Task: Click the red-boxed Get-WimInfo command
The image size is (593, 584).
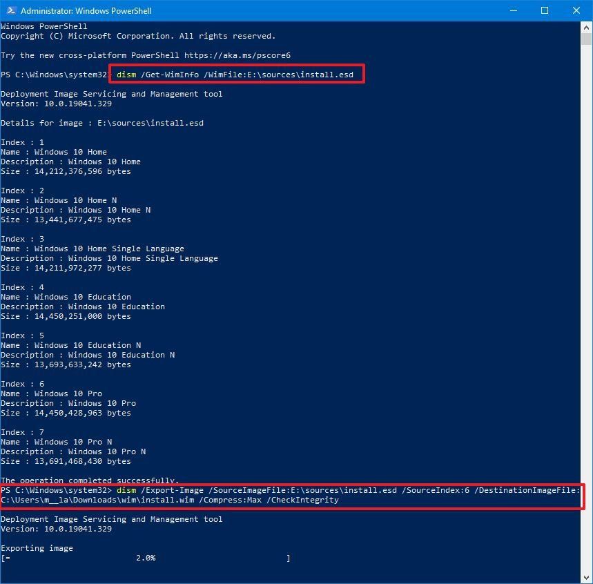Action: click(237, 74)
